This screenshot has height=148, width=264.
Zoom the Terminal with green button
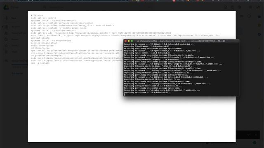132,41
